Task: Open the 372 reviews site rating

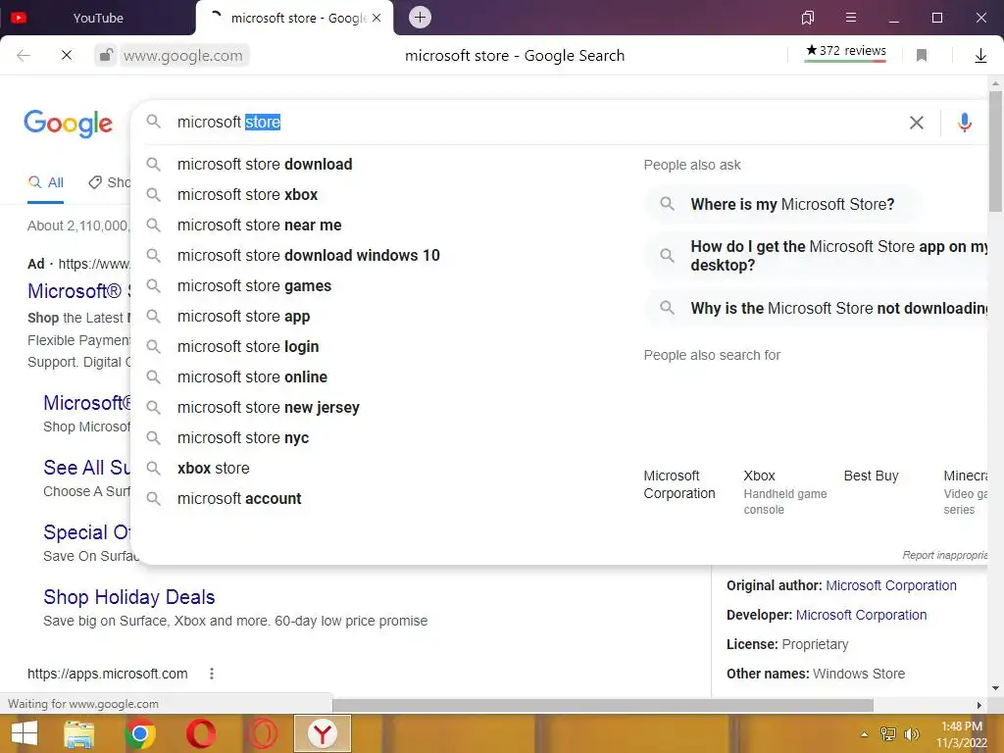Action: (845, 51)
